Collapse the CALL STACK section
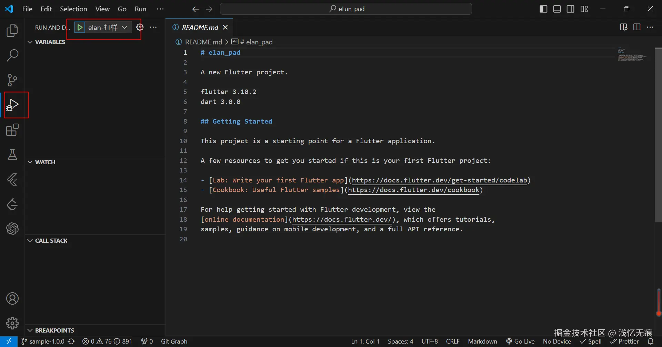The image size is (662, 347). (x=30, y=241)
